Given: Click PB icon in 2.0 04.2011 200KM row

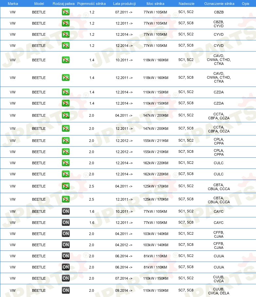Looking at the screenshot, I should (x=66, y=115).
